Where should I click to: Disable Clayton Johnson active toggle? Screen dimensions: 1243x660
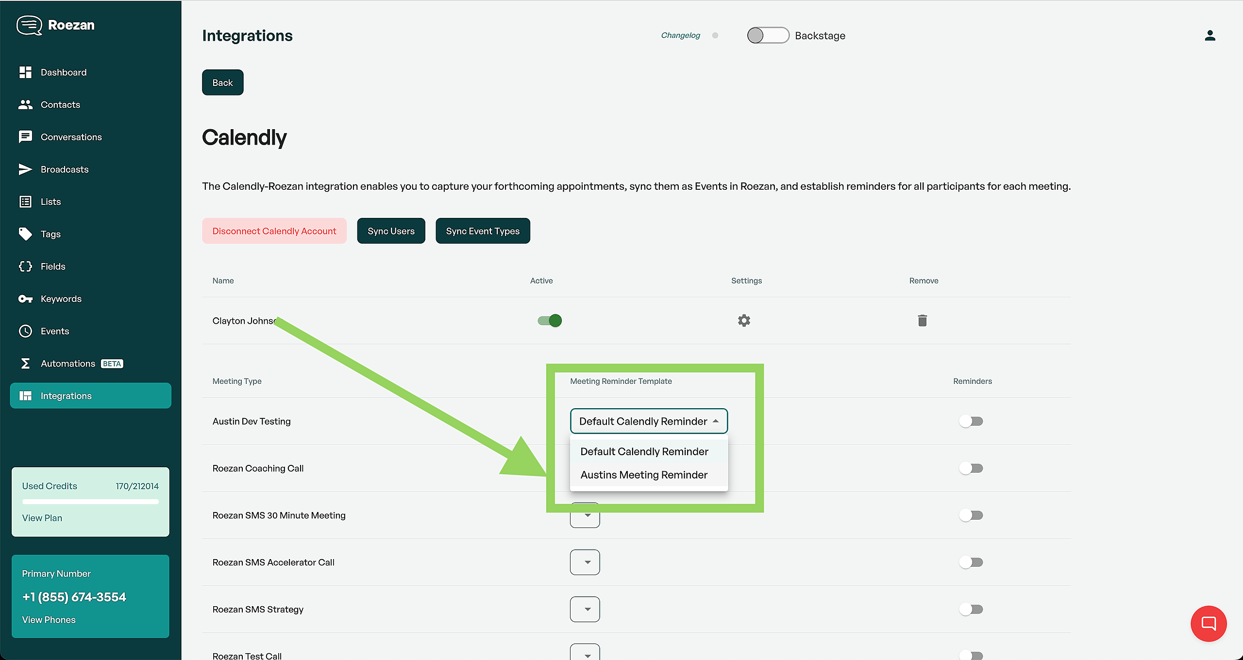550,320
